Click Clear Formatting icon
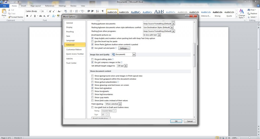Screen dimensions: 260x139 point(66,11)
